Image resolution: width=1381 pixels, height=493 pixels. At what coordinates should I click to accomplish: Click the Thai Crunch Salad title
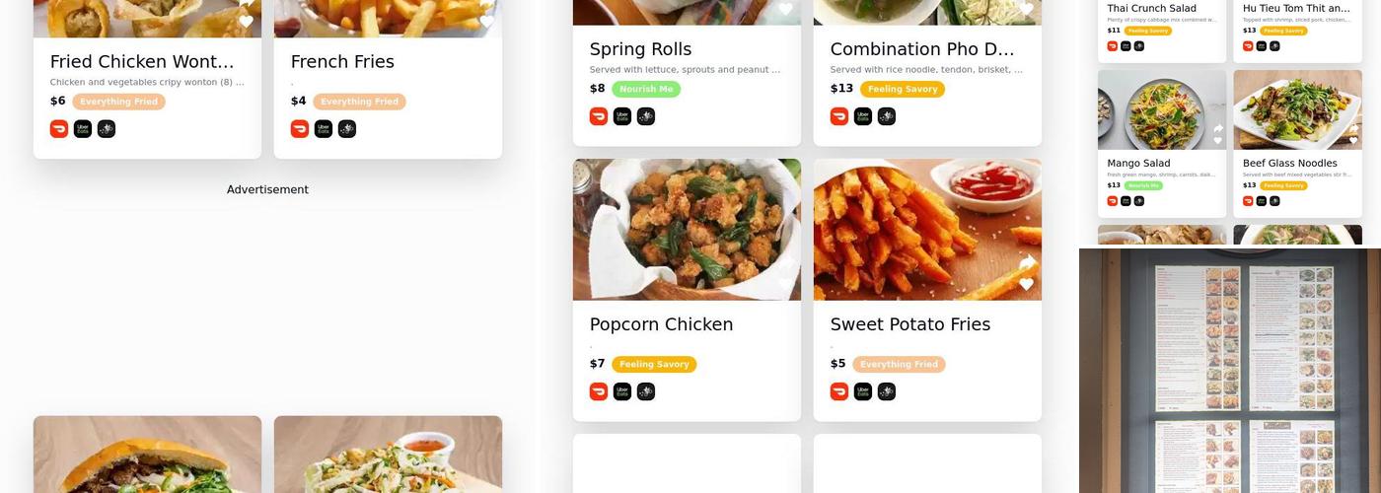point(1151,8)
